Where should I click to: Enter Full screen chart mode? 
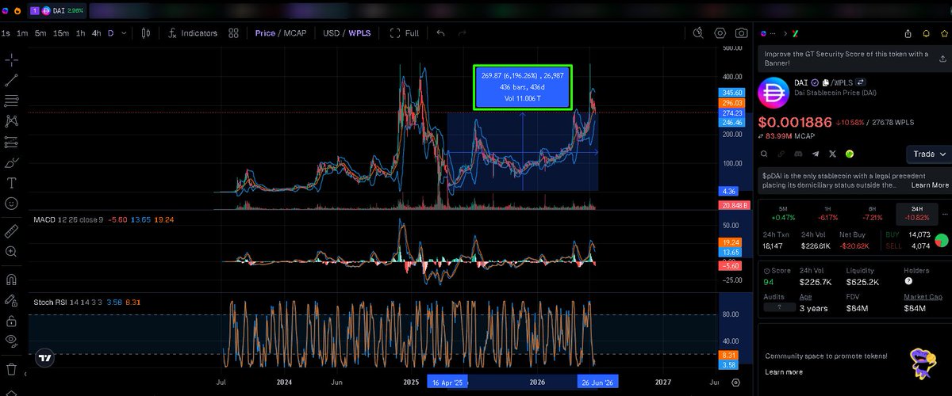405,33
